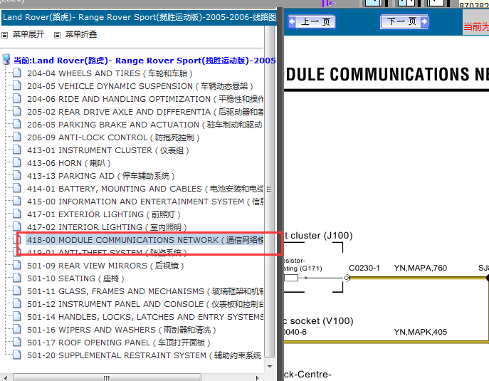Image resolution: width=489 pixels, height=381 pixels.
Task: Open 417-01 EXTERIOR LIGHTING
Action: (104, 214)
